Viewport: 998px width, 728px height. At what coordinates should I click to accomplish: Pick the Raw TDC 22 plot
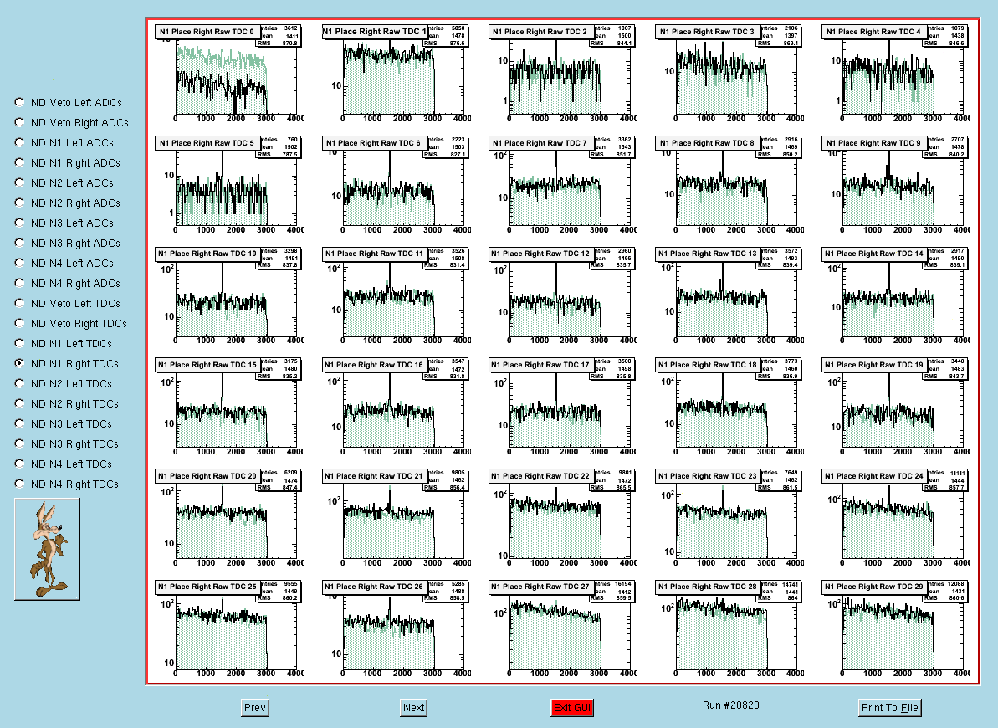click(563, 518)
